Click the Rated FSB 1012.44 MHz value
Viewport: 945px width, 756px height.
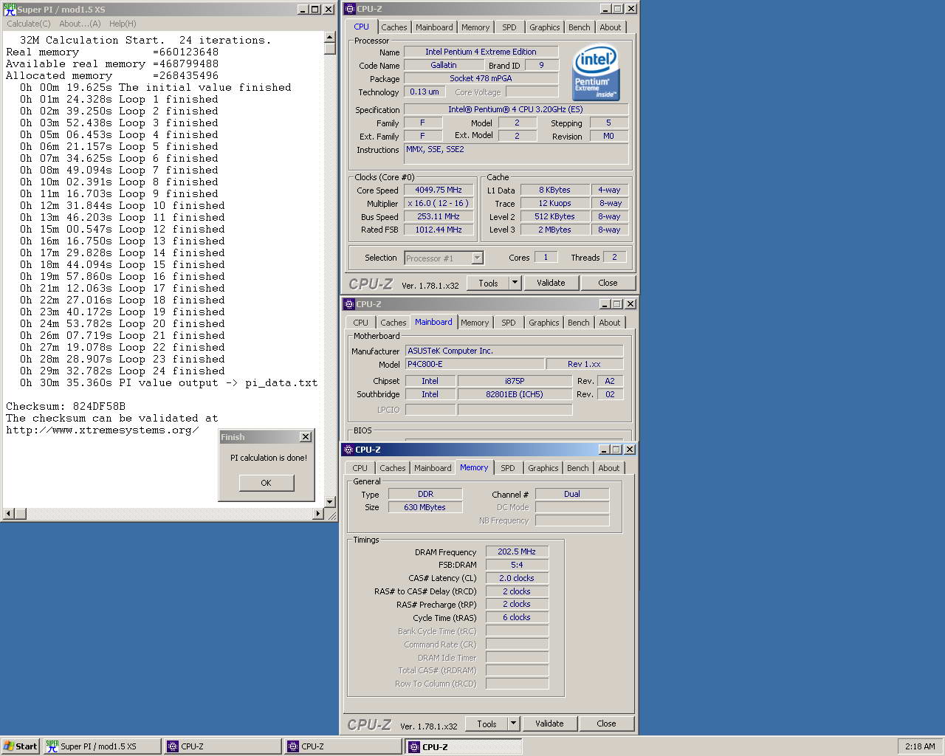click(x=439, y=230)
